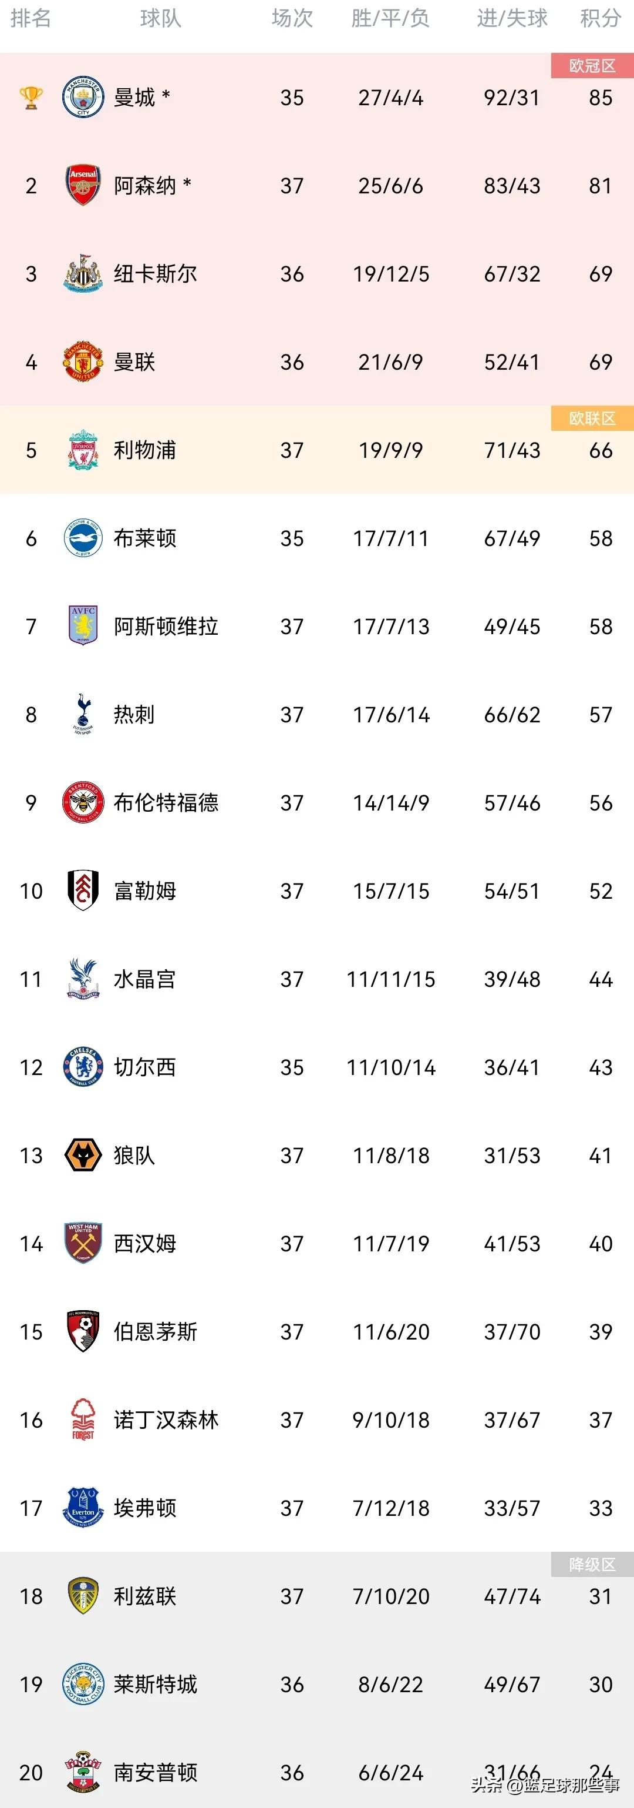Open the Leicester City fox crest
Image resolution: width=634 pixels, height=1808 pixels.
click(83, 1684)
